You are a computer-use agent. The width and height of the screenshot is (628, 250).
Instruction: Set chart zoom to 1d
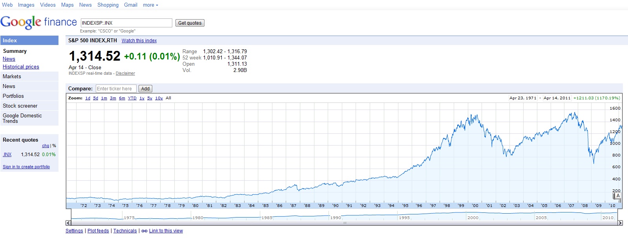click(88, 98)
